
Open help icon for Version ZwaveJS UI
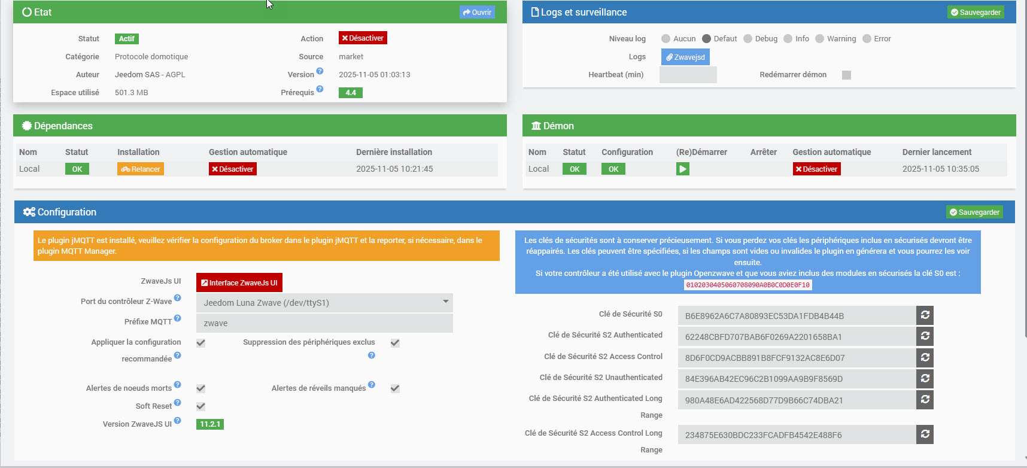(x=178, y=421)
